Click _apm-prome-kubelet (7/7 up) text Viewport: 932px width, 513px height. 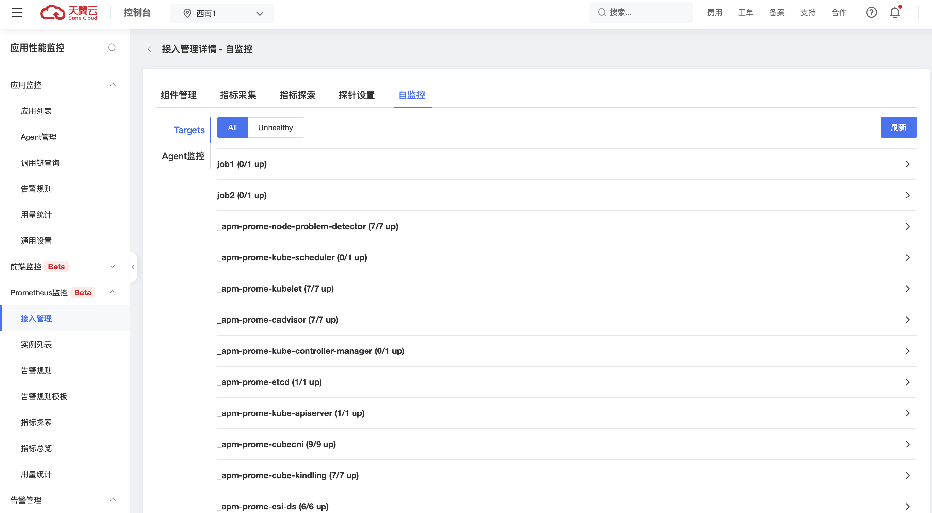pos(275,289)
